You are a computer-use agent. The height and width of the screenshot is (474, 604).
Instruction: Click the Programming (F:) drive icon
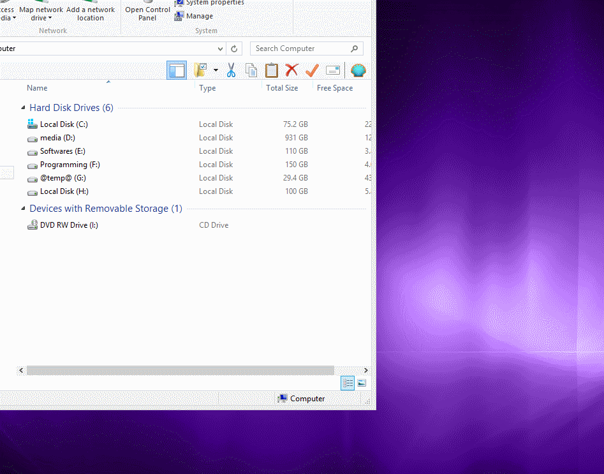click(x=33, y=165)
